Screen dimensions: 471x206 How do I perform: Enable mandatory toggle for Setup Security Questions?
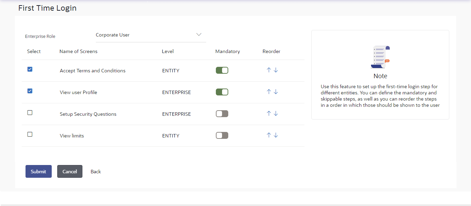point(222,114)
